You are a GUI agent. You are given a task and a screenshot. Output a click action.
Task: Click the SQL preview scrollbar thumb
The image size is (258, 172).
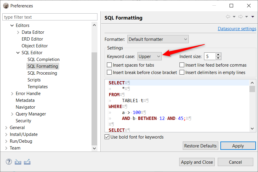pos(252,89)
